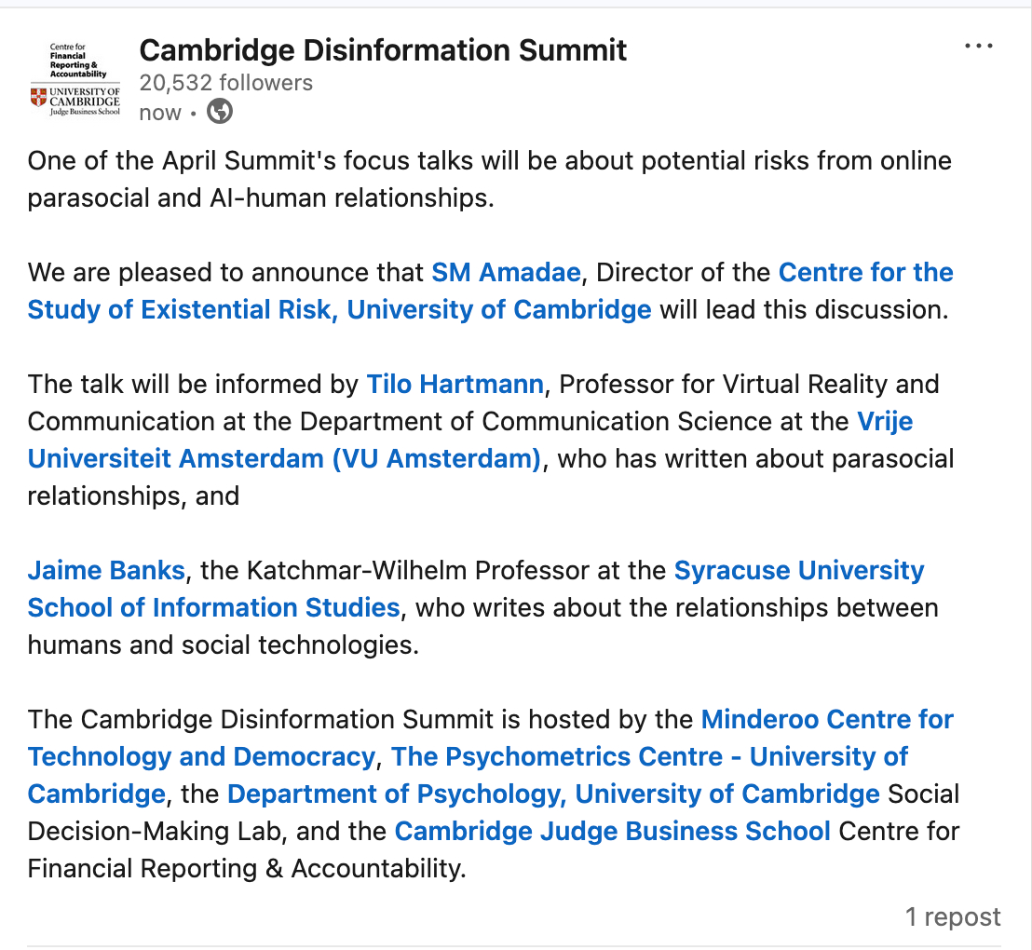The image size is (1032, 950).
Task: View the 1 repost count
Action: pos(953,917)
